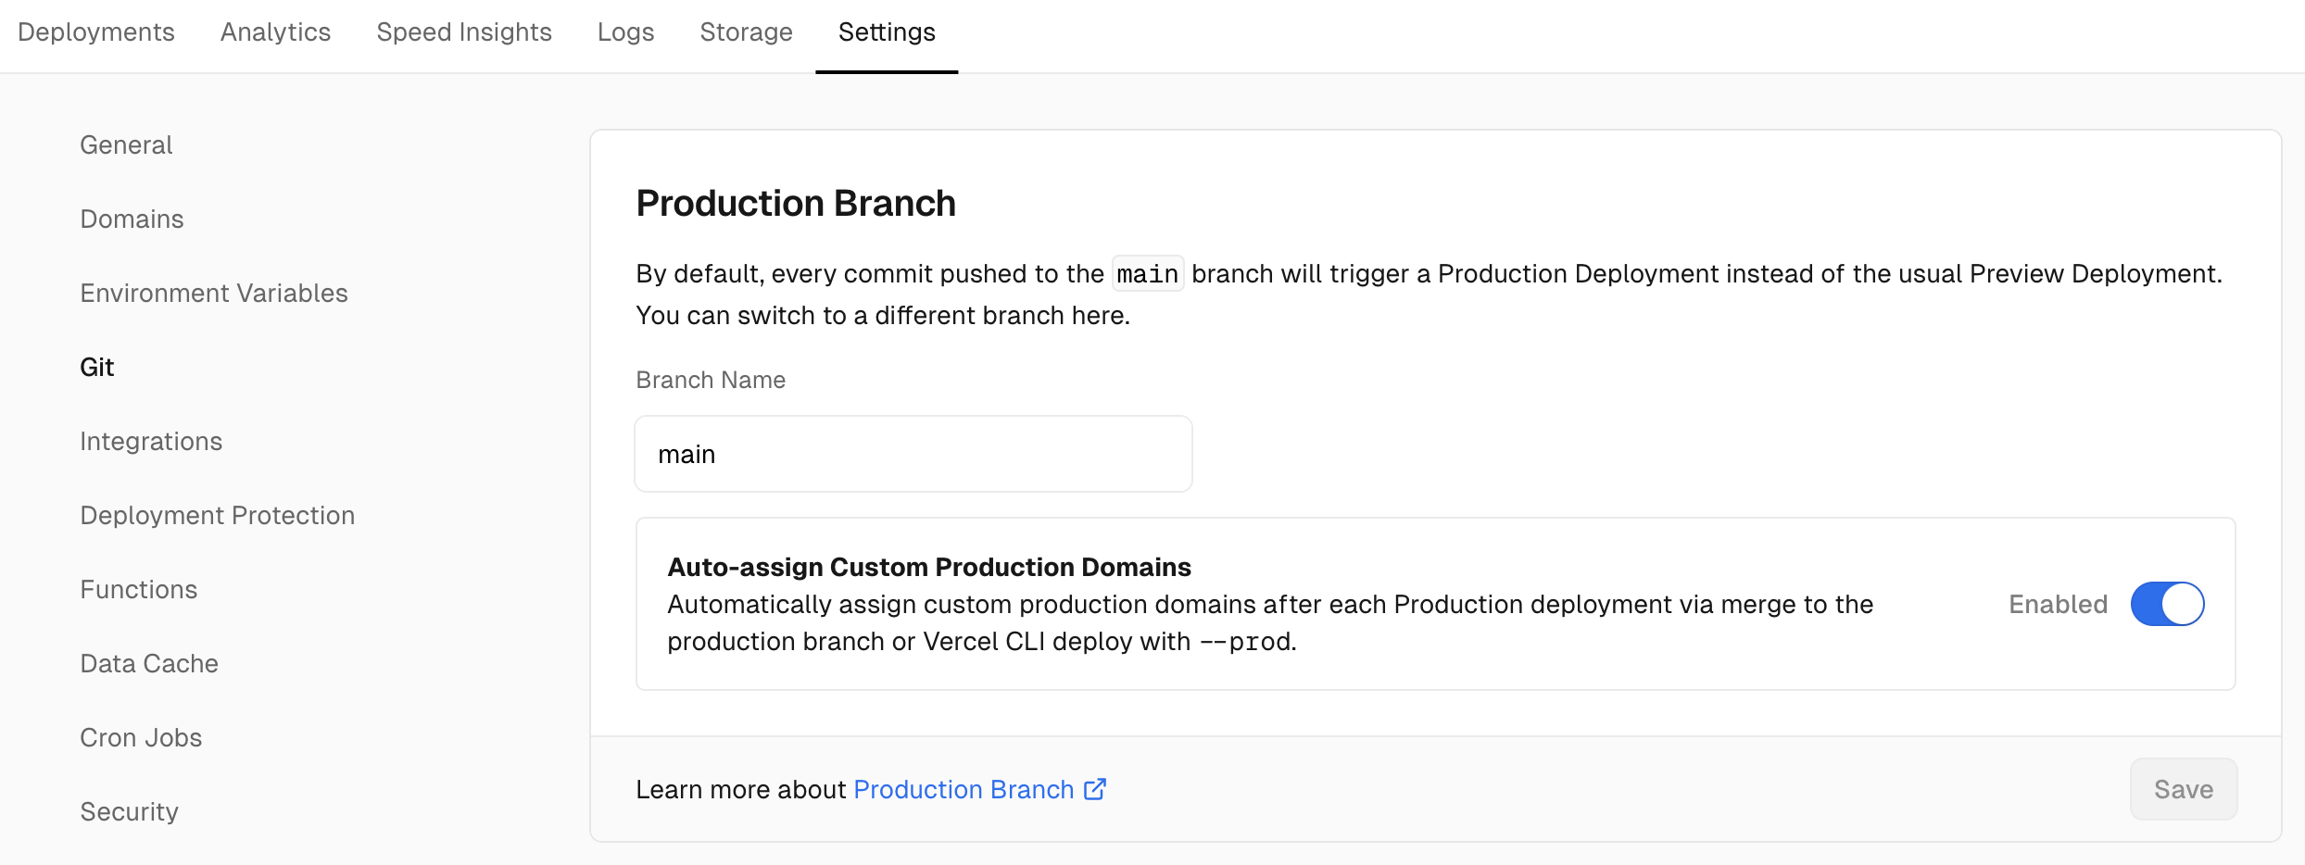Go to Deployment Protection settings
The width and height of the screenshot is (2305, 865).
(x=218, y=516)
